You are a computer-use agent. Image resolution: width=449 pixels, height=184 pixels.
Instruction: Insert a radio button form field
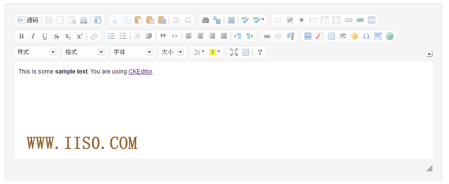pyautogui.click(x=301, y=20)
